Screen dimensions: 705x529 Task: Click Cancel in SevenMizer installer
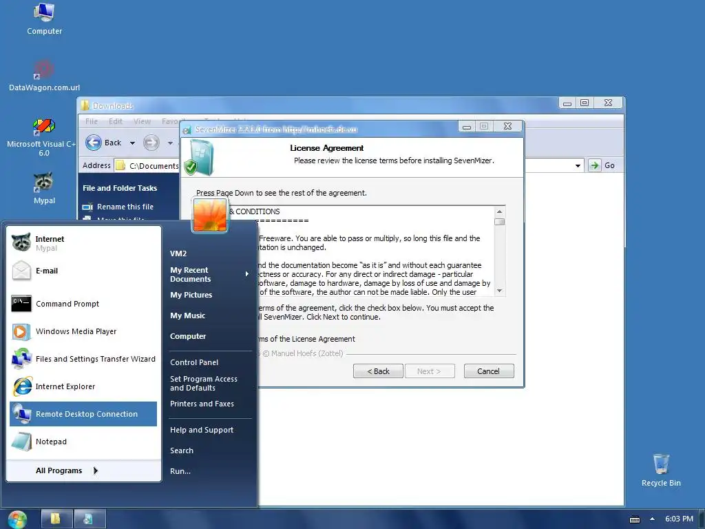tap(489, 371)
